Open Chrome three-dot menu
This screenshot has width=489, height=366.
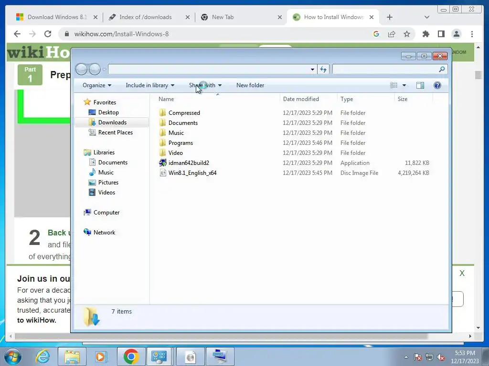click(x=472, y=34)
